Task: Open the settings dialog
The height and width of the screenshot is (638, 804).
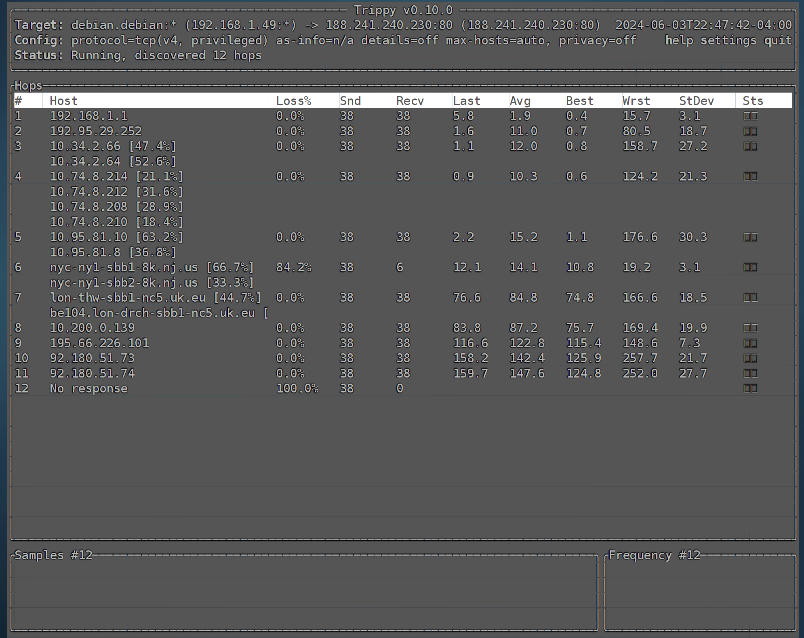Action: click(728, 40)
